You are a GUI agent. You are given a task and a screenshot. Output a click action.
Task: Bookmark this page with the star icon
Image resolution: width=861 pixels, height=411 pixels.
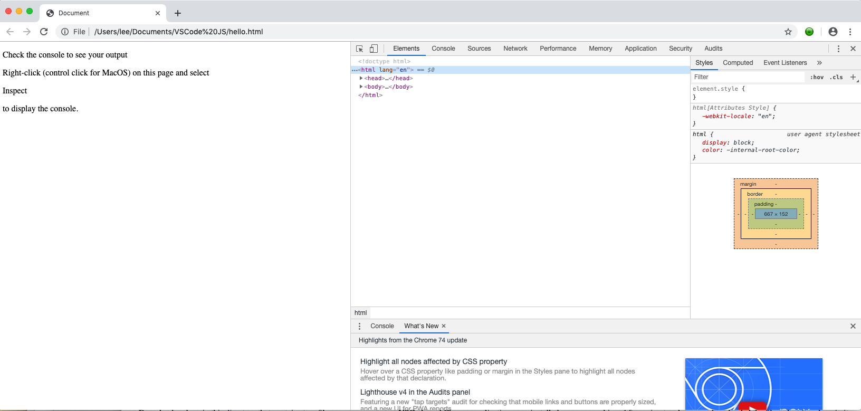[788, 32]
